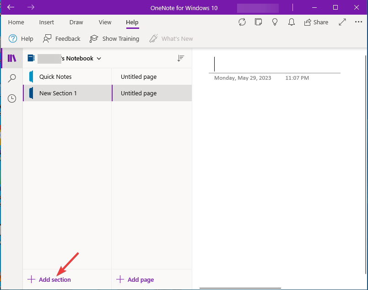Screen dimensions: 368x290
Task: Switch to the Insert tab
Action: point(47,22)
